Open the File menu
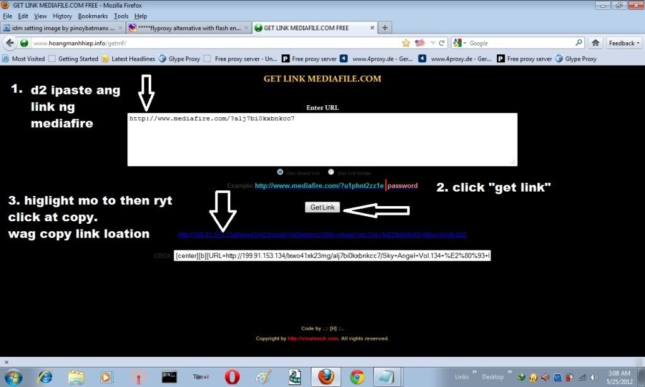Screen dimensions: 645x387 point(8,16)
